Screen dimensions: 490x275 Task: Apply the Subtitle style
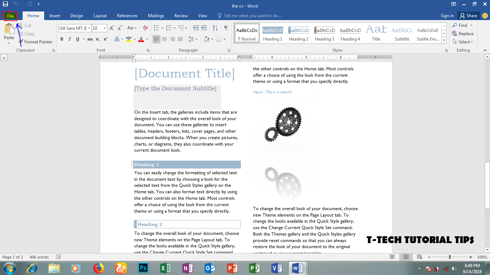tap(402, 33)
